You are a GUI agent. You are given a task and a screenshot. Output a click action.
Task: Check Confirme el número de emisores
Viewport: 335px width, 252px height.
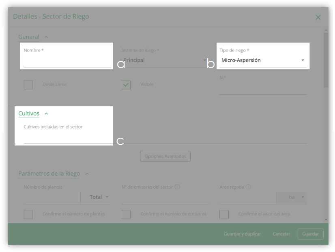tap(126, 214)
